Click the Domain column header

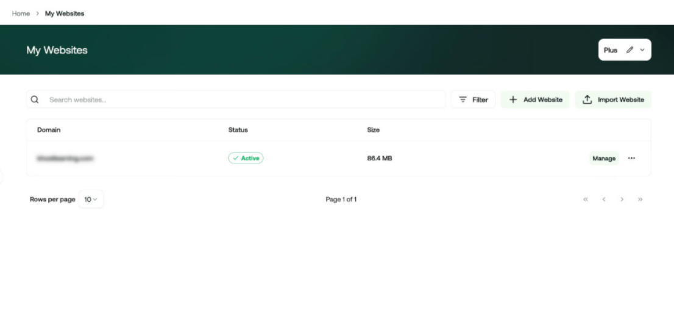click(x=49, y=130)
